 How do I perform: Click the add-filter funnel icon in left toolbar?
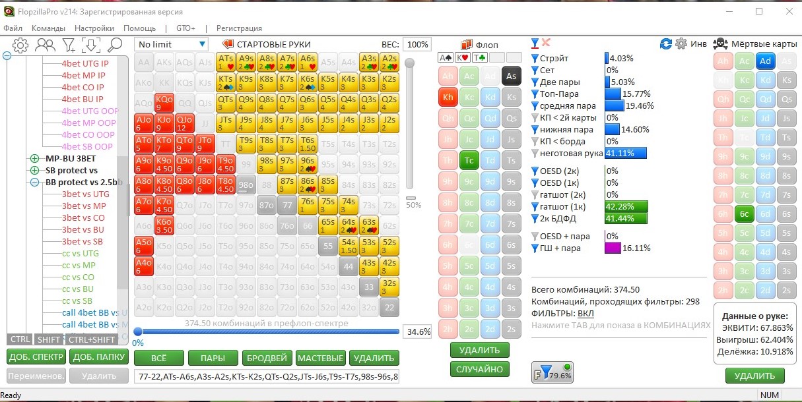pos(69,45)
